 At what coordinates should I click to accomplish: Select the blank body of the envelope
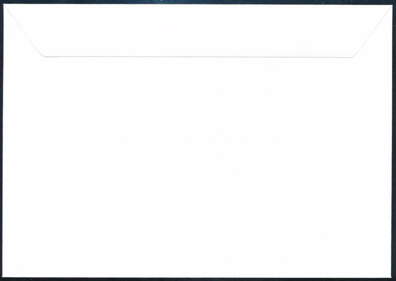point(197,167)
